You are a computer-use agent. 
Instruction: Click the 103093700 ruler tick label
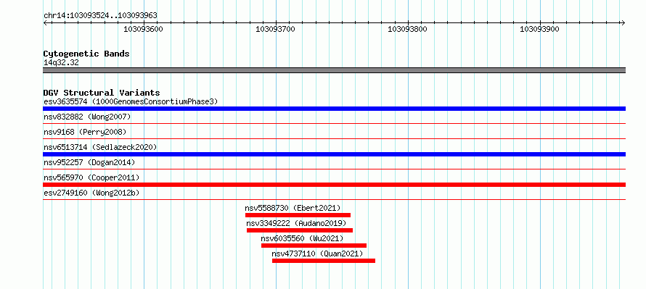(x=276, y=29)
